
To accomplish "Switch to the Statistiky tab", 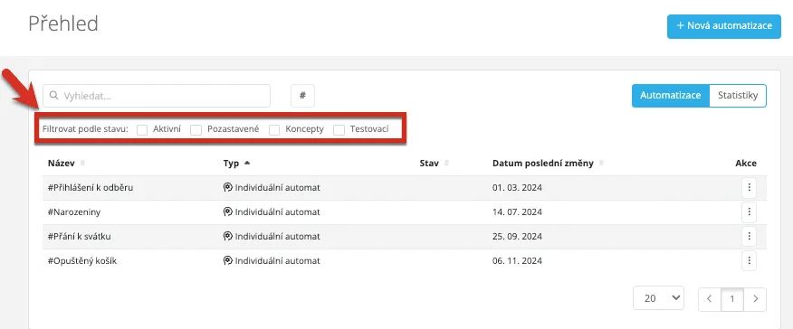I will pyautogui.click(x=738, y=96).
